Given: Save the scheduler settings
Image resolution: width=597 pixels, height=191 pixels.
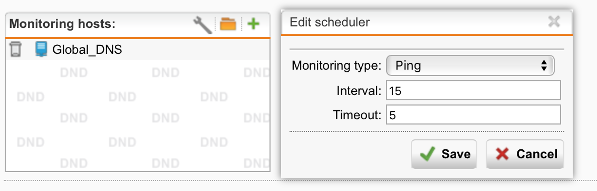Looking at the screenshot, I should pyautogui.click(x=444, y=154).
